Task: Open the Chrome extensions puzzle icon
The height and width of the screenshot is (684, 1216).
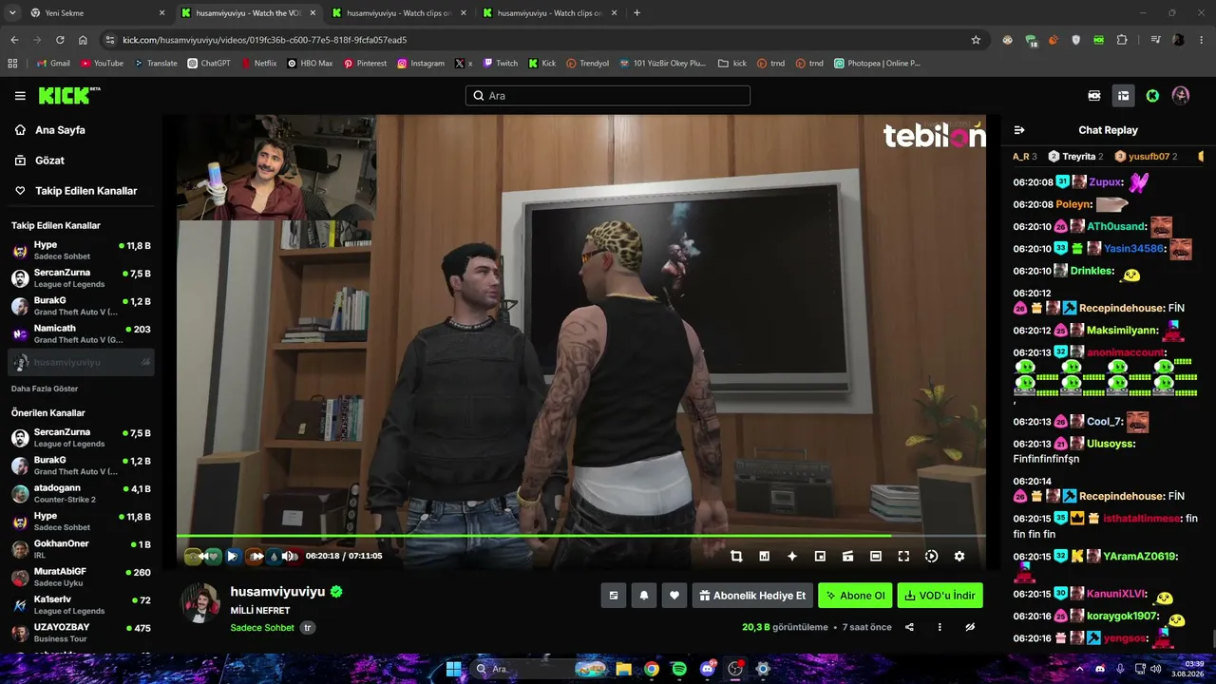Action: 1122,40
